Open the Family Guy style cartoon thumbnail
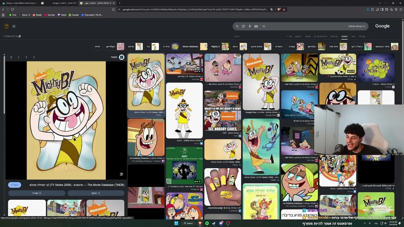The width and height of the screenshot is (404, 227). tap(184, 206)
